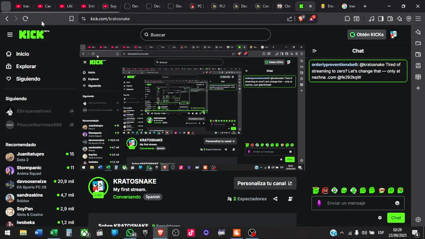This screenshot has width=425, height=239.
Task: Click the 2 Espectadores viewer count
Action: (x=247, y=199)
